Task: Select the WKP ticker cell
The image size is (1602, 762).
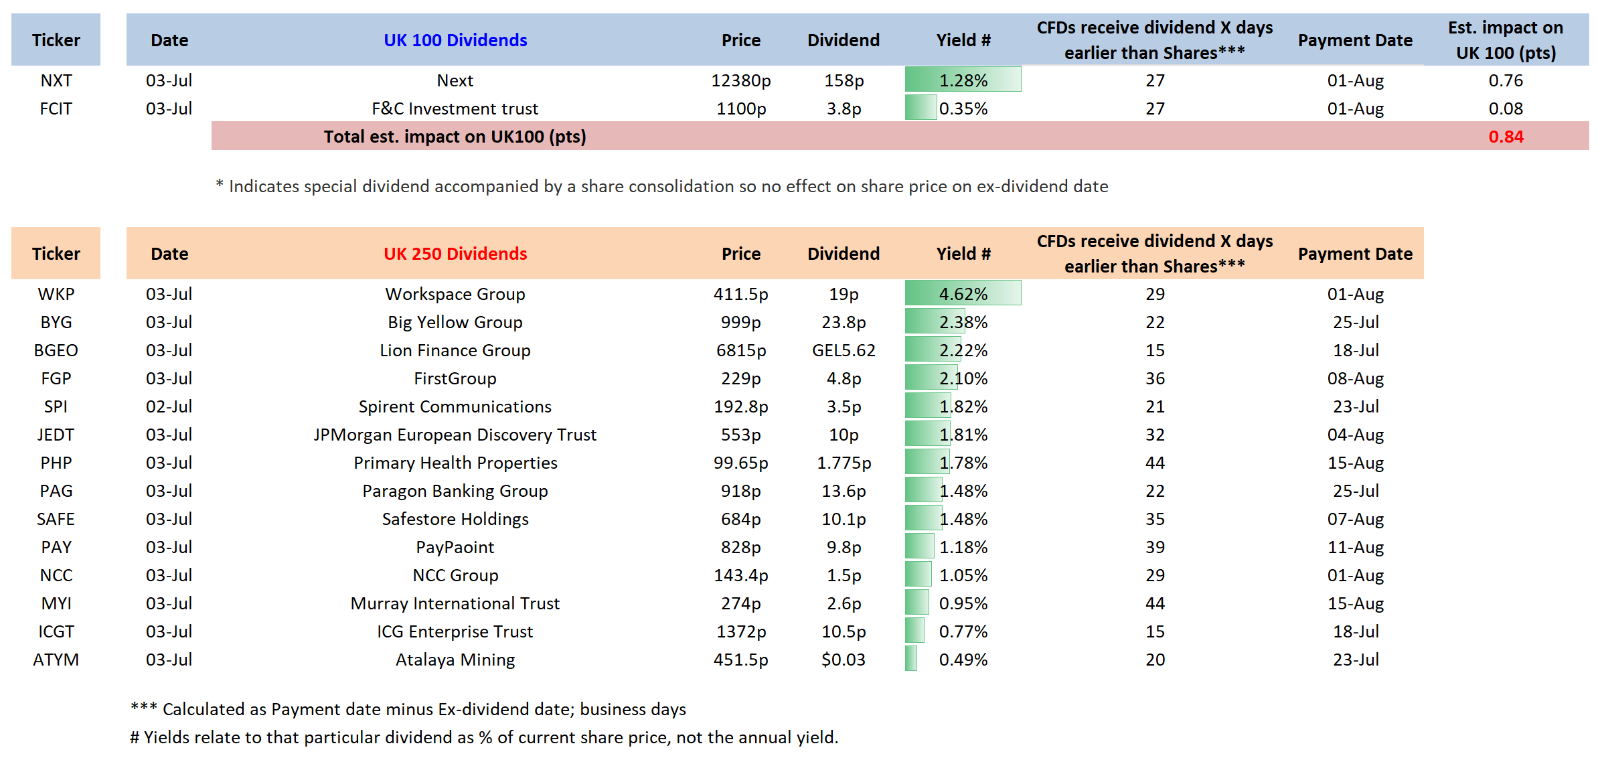Action: [56, 294]
